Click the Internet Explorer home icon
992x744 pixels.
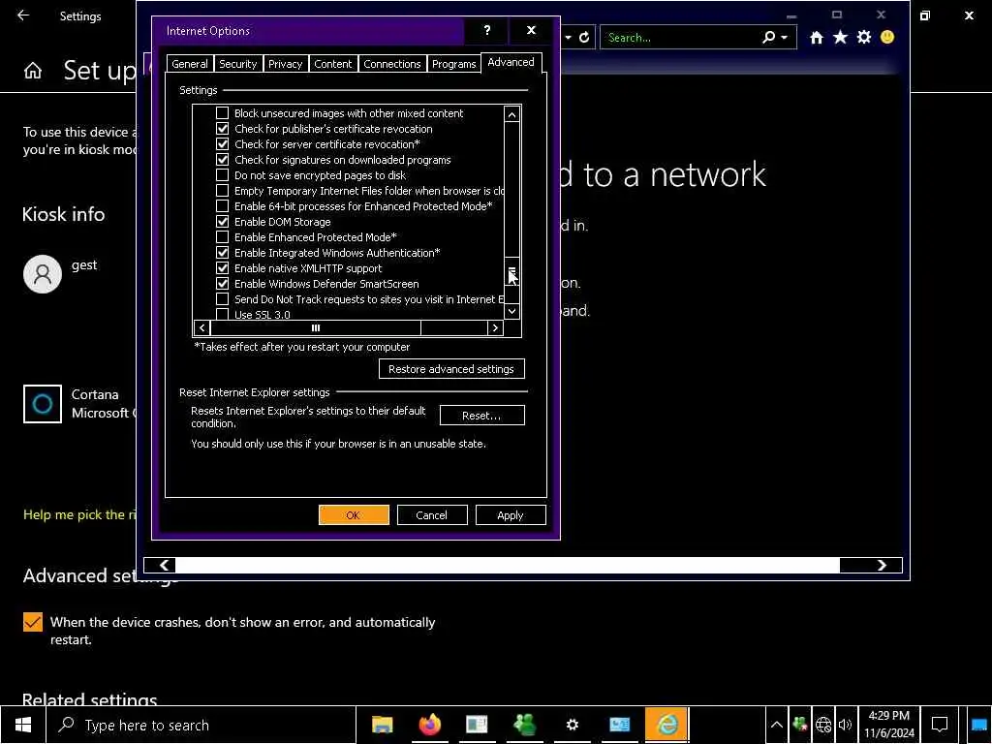[816, 38]
